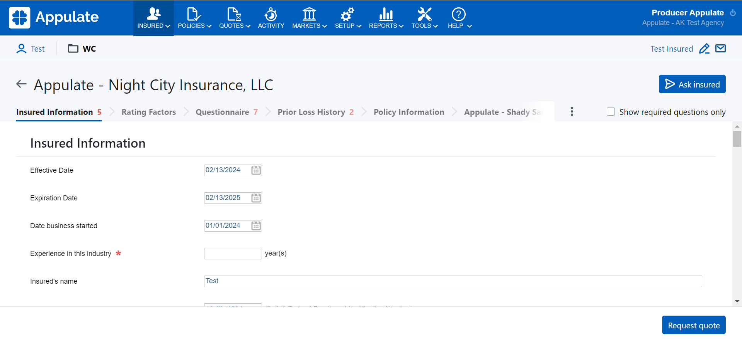Open the Reports dropdown menu

386,18
